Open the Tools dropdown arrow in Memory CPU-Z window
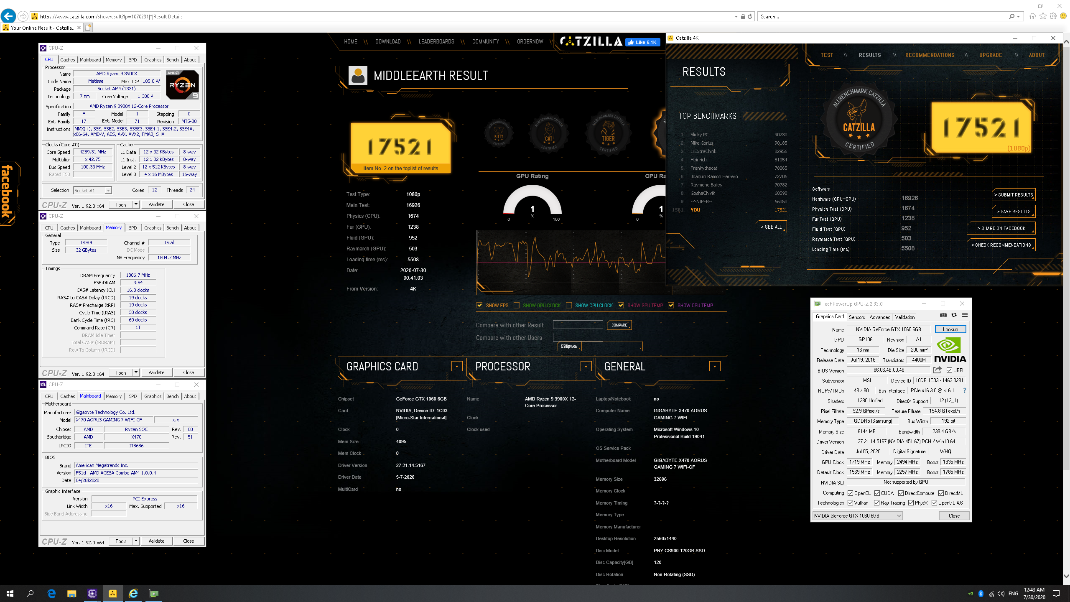The width and height of the screenshot is (1070, 602). (x=136, y=372)
